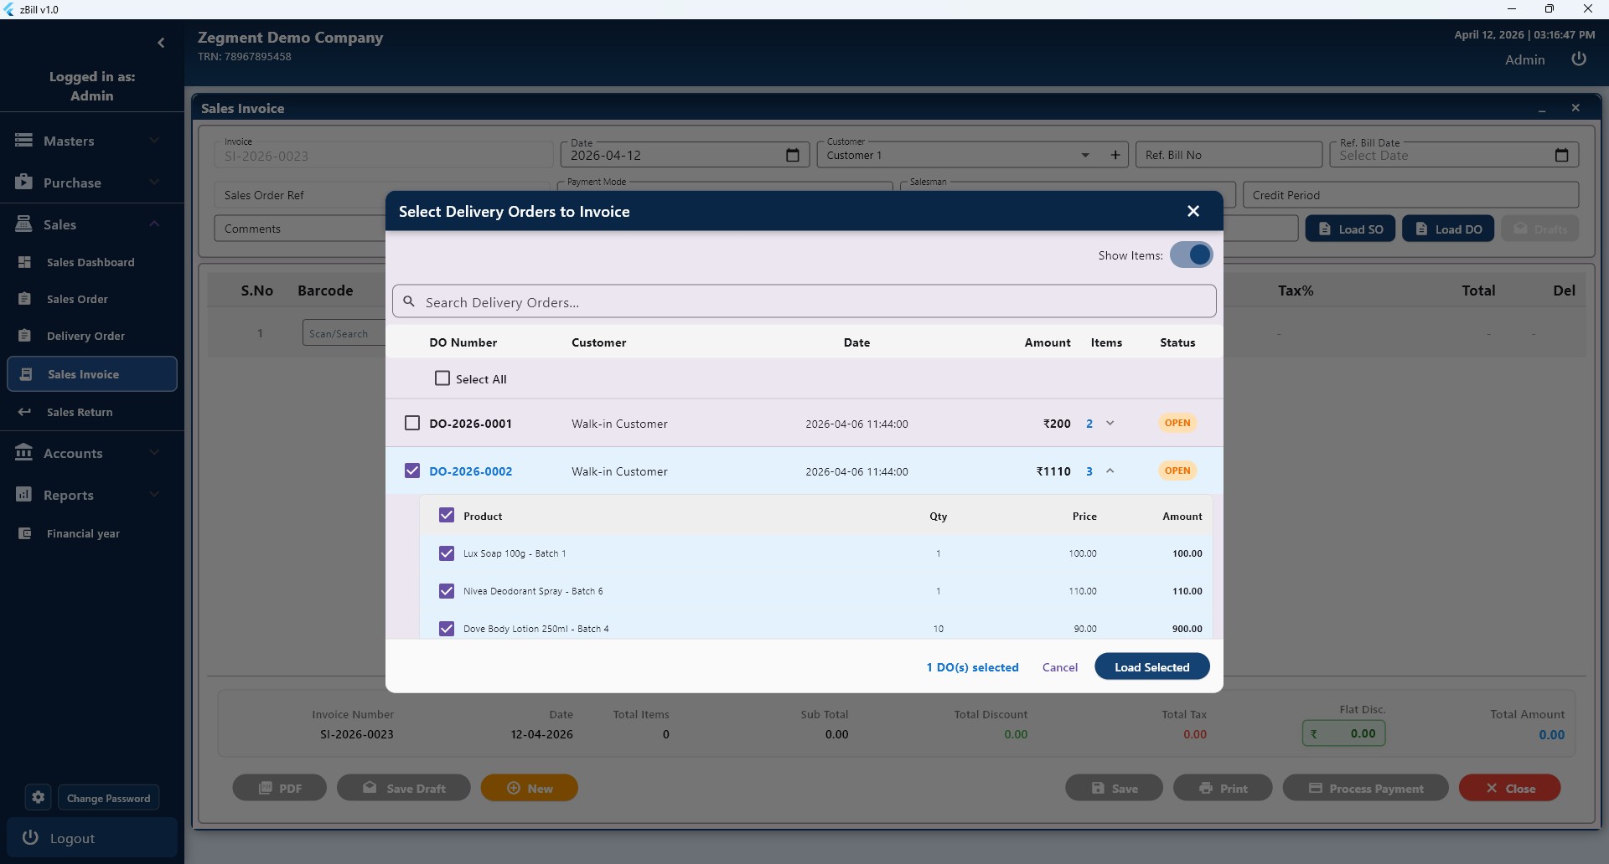Viewport: 1609px width, 864px height.
Task: Open Delivery Order in the sidebar
Action: coord(85,336)
